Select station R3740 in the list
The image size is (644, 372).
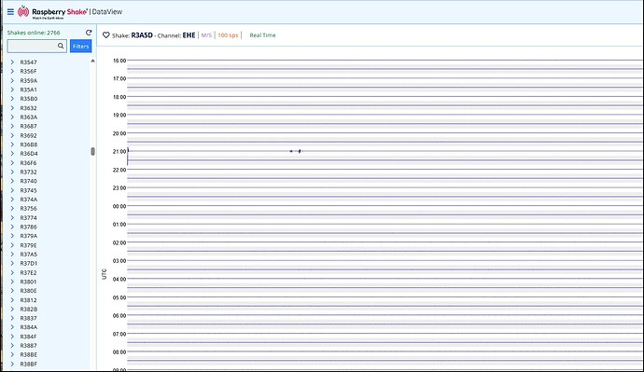[x=28, y=181]
